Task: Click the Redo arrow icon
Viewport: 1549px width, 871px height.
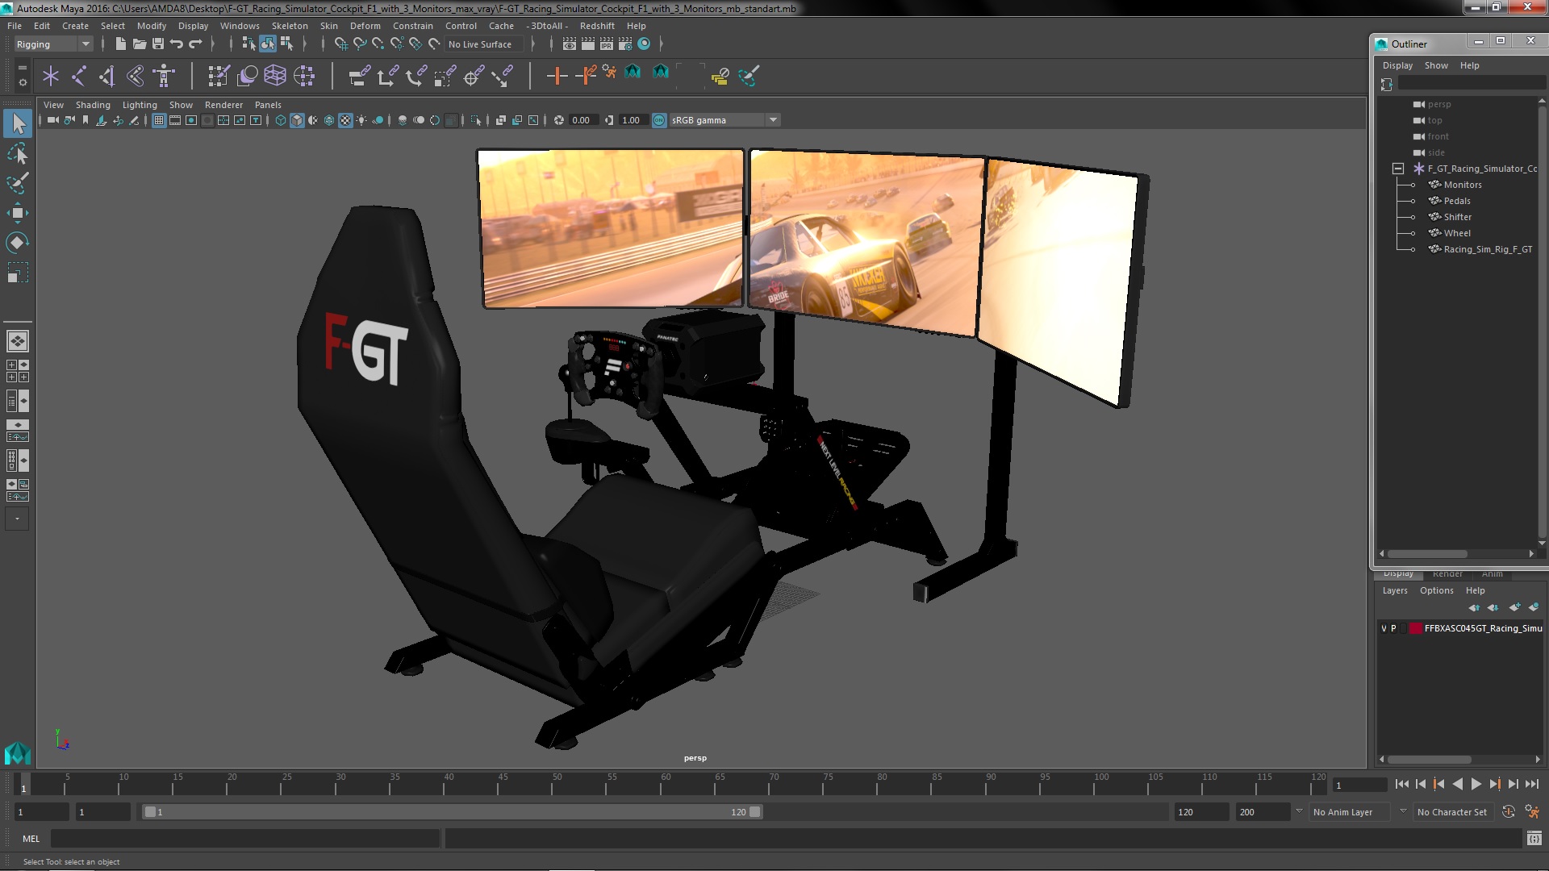Action: [x=195, y=44]
